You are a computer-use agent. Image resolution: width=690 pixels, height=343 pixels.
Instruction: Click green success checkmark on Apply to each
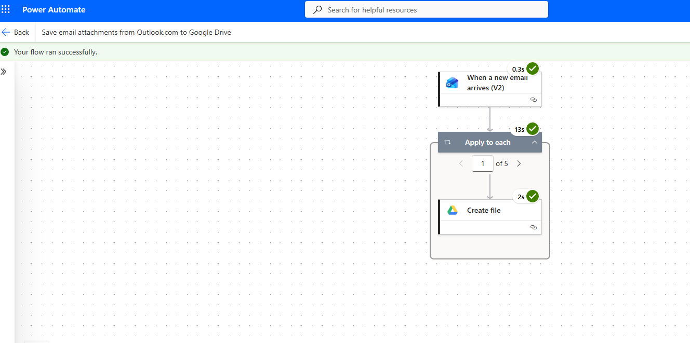pyautogui.click(x=532, y=129)
